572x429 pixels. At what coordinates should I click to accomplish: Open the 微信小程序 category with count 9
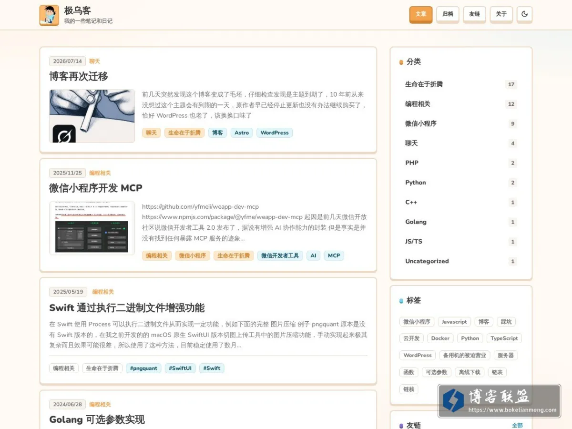[460, 123]
